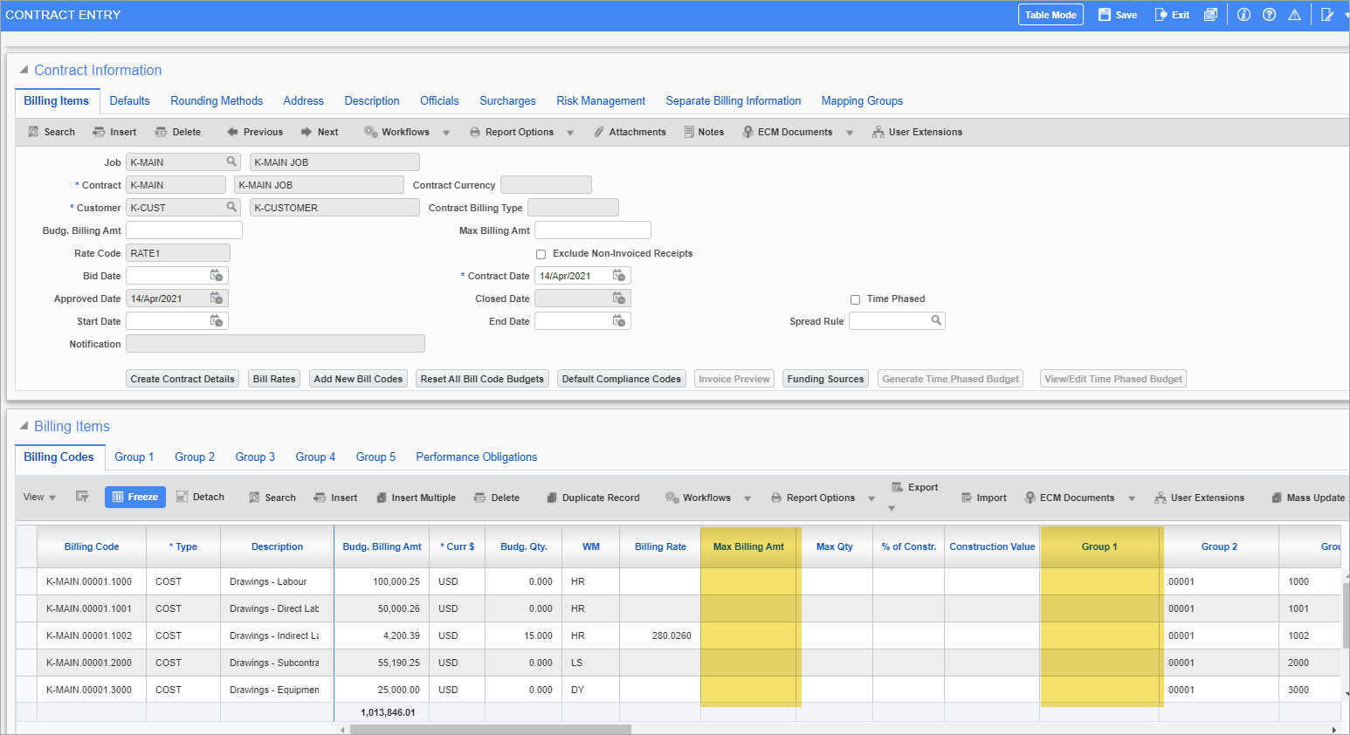The image size is (1350, 735).
Task: Click Previous record arrow
Action: click(255, 132)
